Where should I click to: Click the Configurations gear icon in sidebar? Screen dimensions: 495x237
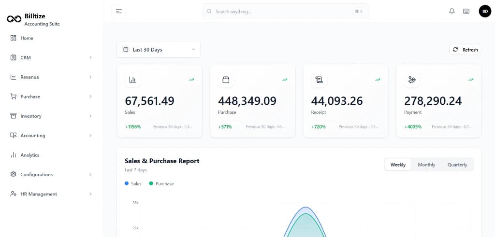point(13,174)
